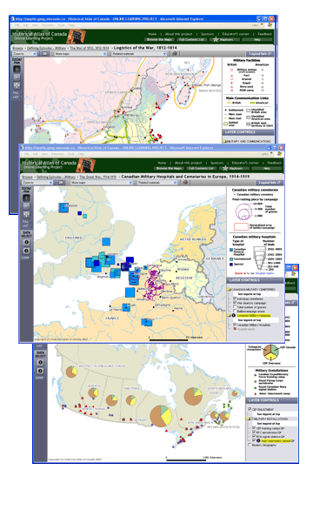Click the print icon in hospitals map toolbar
The width and height of the screenshot is (313, 510).
click(185, 183)
